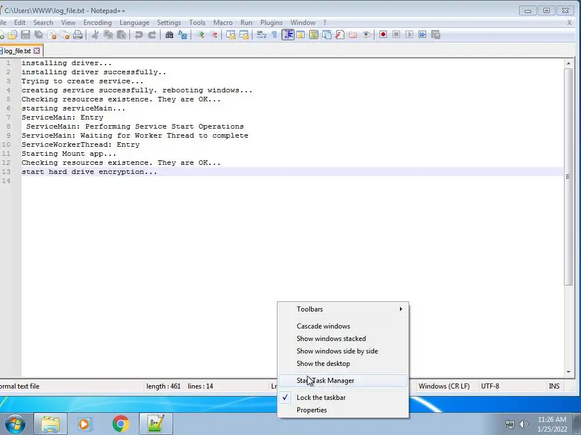Close current document via Close toolbar icon
Viewport: 581px width, 435px height.
pyautogui.click(x=52, y=35)
